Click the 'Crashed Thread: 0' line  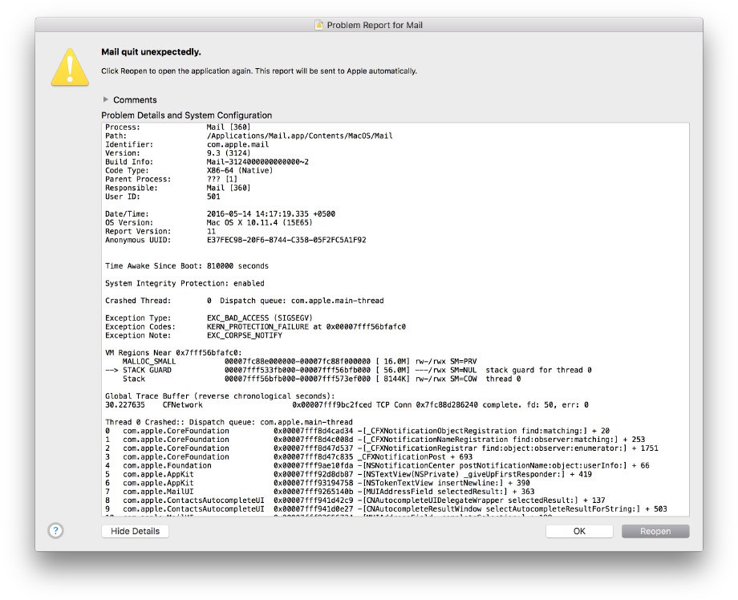245,301
